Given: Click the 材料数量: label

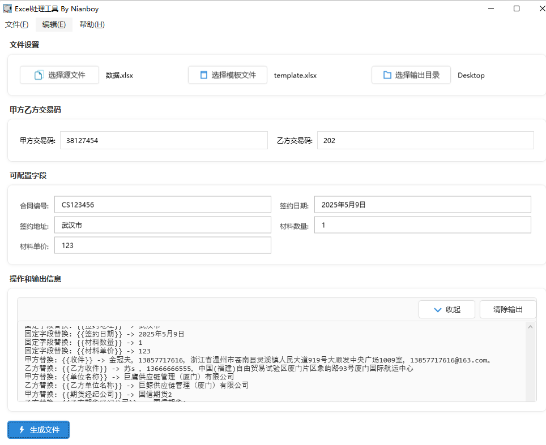Looking at the screenshot, I should (295, 226).
